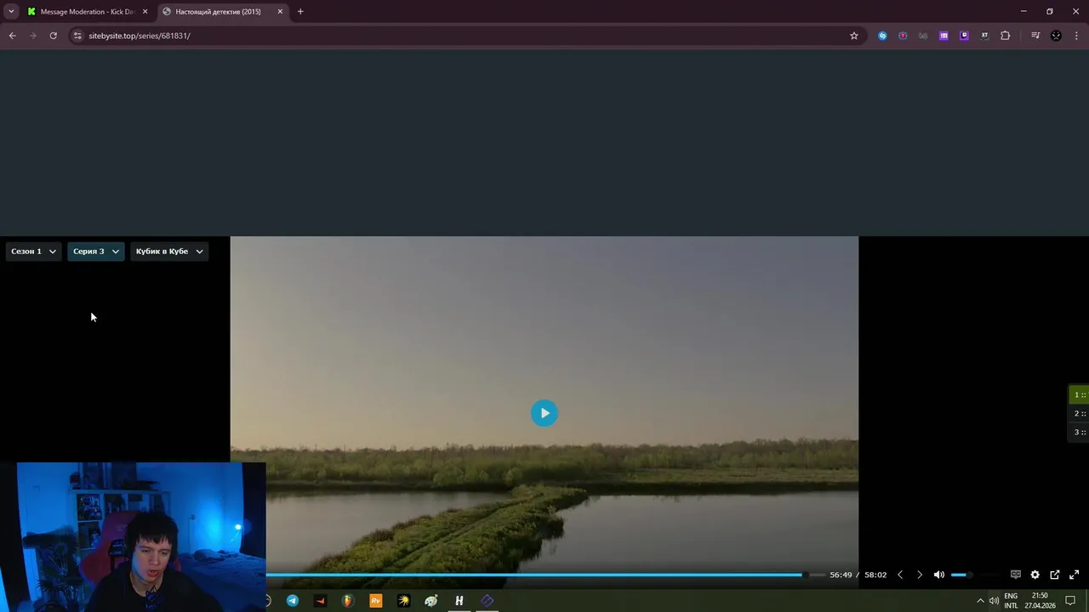1089x612 pixels.
Task: Go to next episode arrow in player
Action: (919, 575)
